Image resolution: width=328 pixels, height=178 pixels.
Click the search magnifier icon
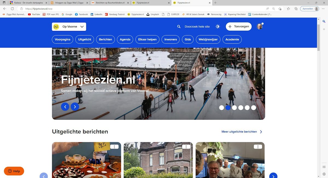pos(179,27)
